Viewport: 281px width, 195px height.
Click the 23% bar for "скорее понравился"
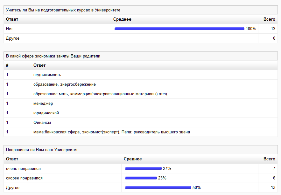(x=141, y=178)
